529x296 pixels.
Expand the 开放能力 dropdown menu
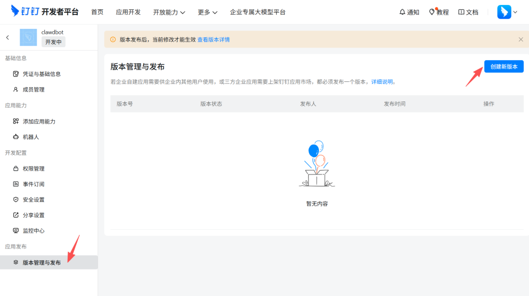pos(169,12)
